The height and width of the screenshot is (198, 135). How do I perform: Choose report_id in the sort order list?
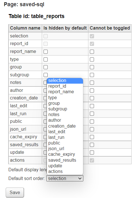pyautogui.click(x=65, y=86)
